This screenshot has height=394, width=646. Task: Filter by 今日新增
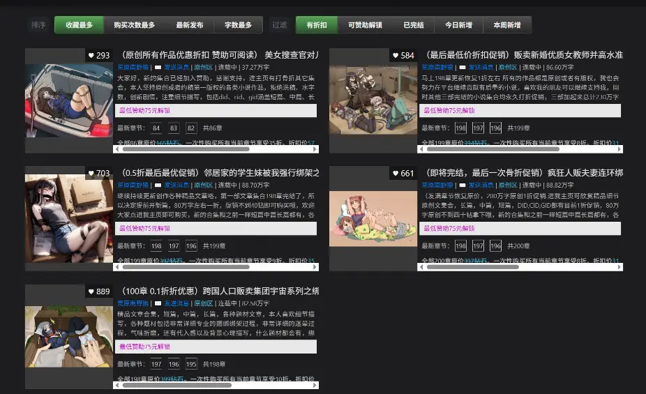click(458, 25)
